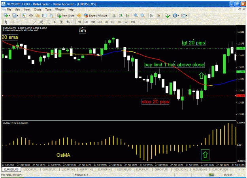The height and width of the screenshot is (178, 247).
Task: Switch timeframe to M1
Action: tap(79, 22)
